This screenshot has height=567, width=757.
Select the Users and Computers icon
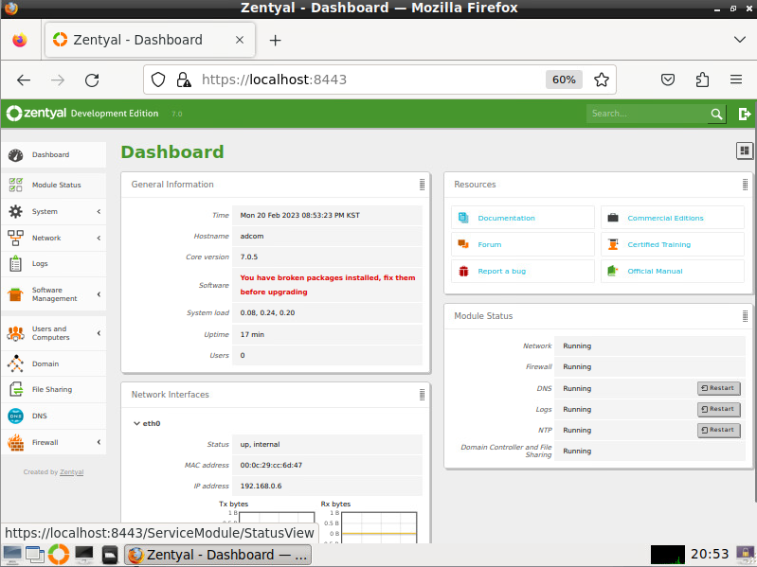[15, 333]
